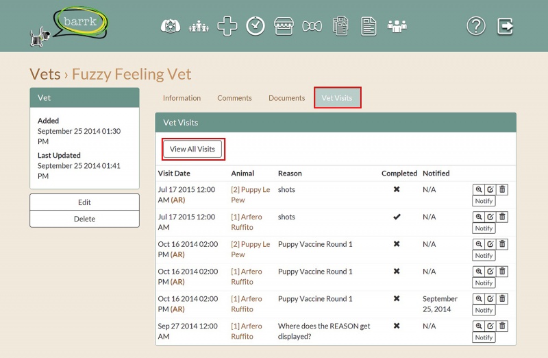Open Arfero Ruffito link in shots row
This screenshot has width=548, height=358.
click(247, 222)
